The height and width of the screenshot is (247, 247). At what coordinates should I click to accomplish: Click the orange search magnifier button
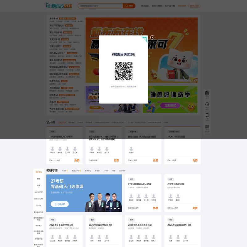click(129, 6)
